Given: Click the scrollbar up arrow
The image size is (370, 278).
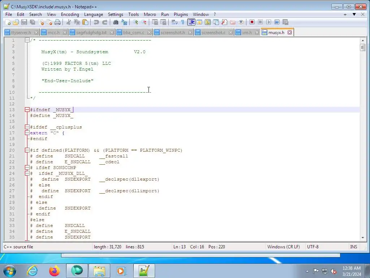Looking at the screenshot, I should pos(363,41).
